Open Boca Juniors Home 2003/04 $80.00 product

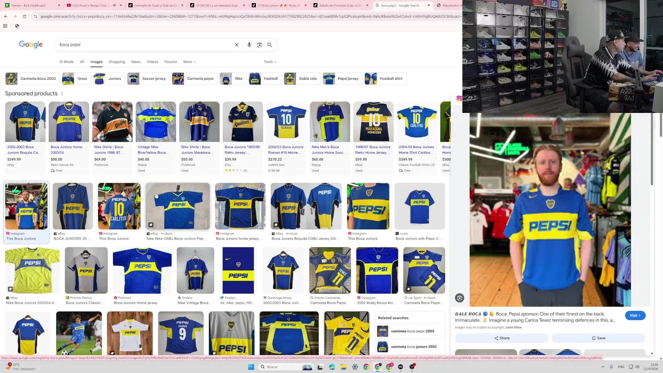(x=69, y=137)
